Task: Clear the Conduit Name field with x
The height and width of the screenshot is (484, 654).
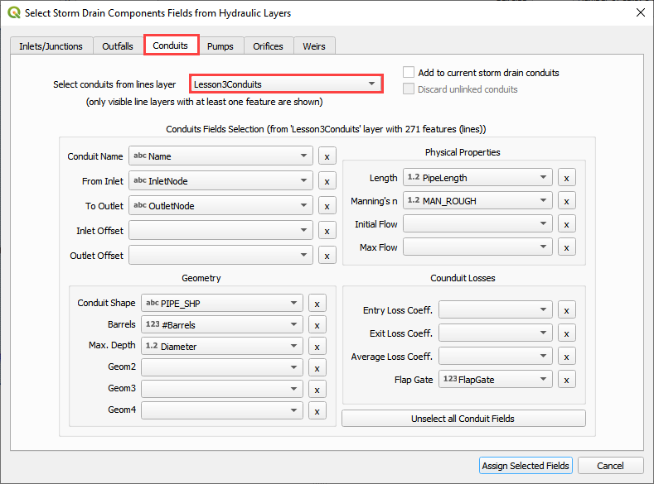Action: click(327, 156)
